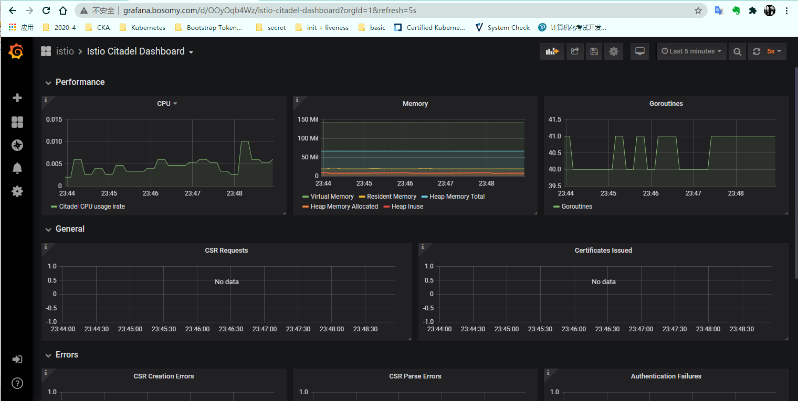Open the Chrome extensions puzzle icon

(753, 10)
